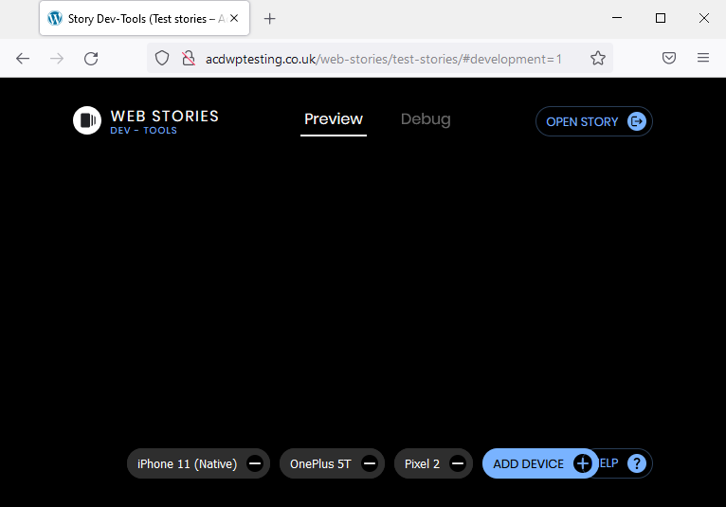View insecure connection padlock info
This screenshot has height=507, width=726.
[189, 59]
